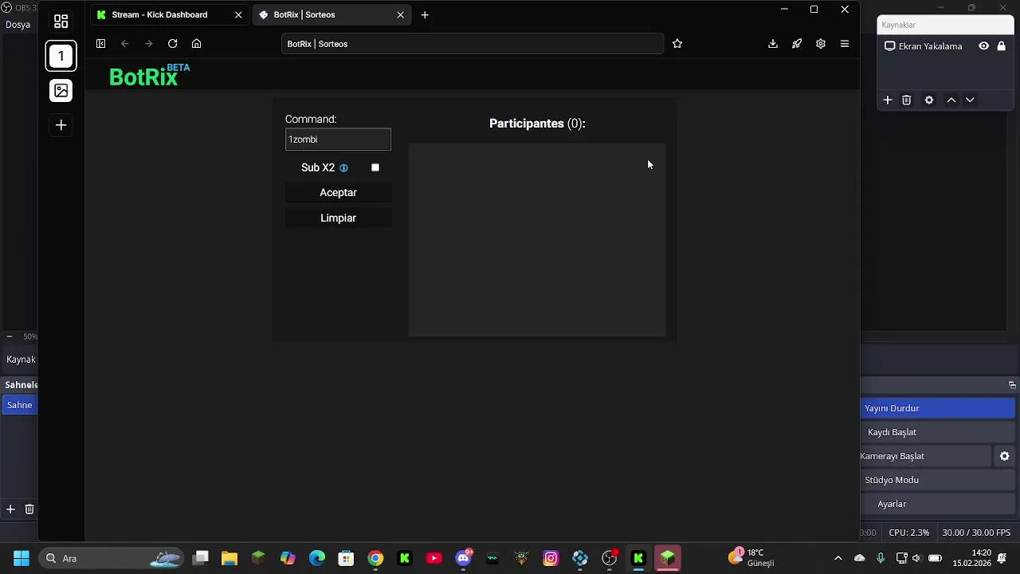This screenshot has width=1020, height=574.
Task: Click the browser address bar
Action: point(473,44)
